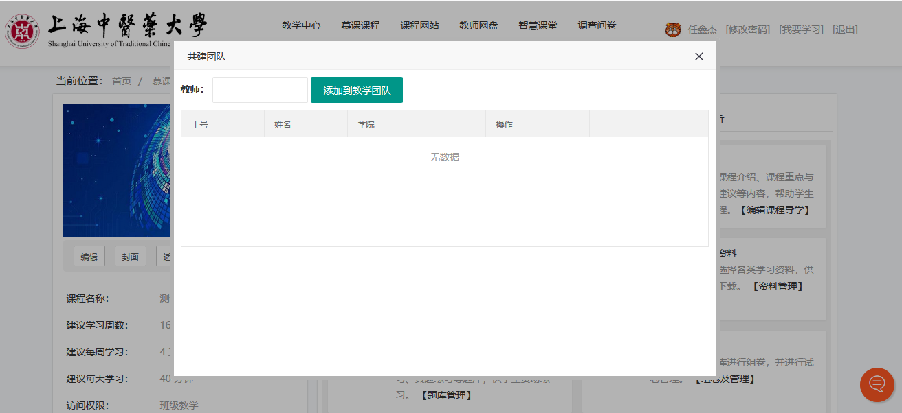The width and height of the screenshot is (902, 413).
Task: Click the 教师 name input field
Action: click(x=260, y=90)
